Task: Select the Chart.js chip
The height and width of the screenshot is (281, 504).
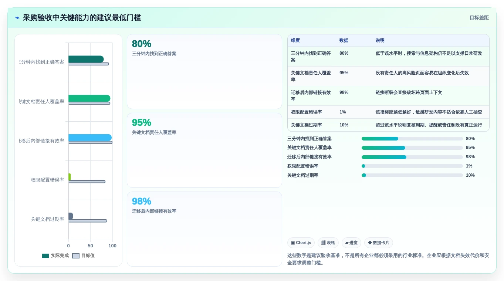Action: pyautogui.click(x=301, y=243)
